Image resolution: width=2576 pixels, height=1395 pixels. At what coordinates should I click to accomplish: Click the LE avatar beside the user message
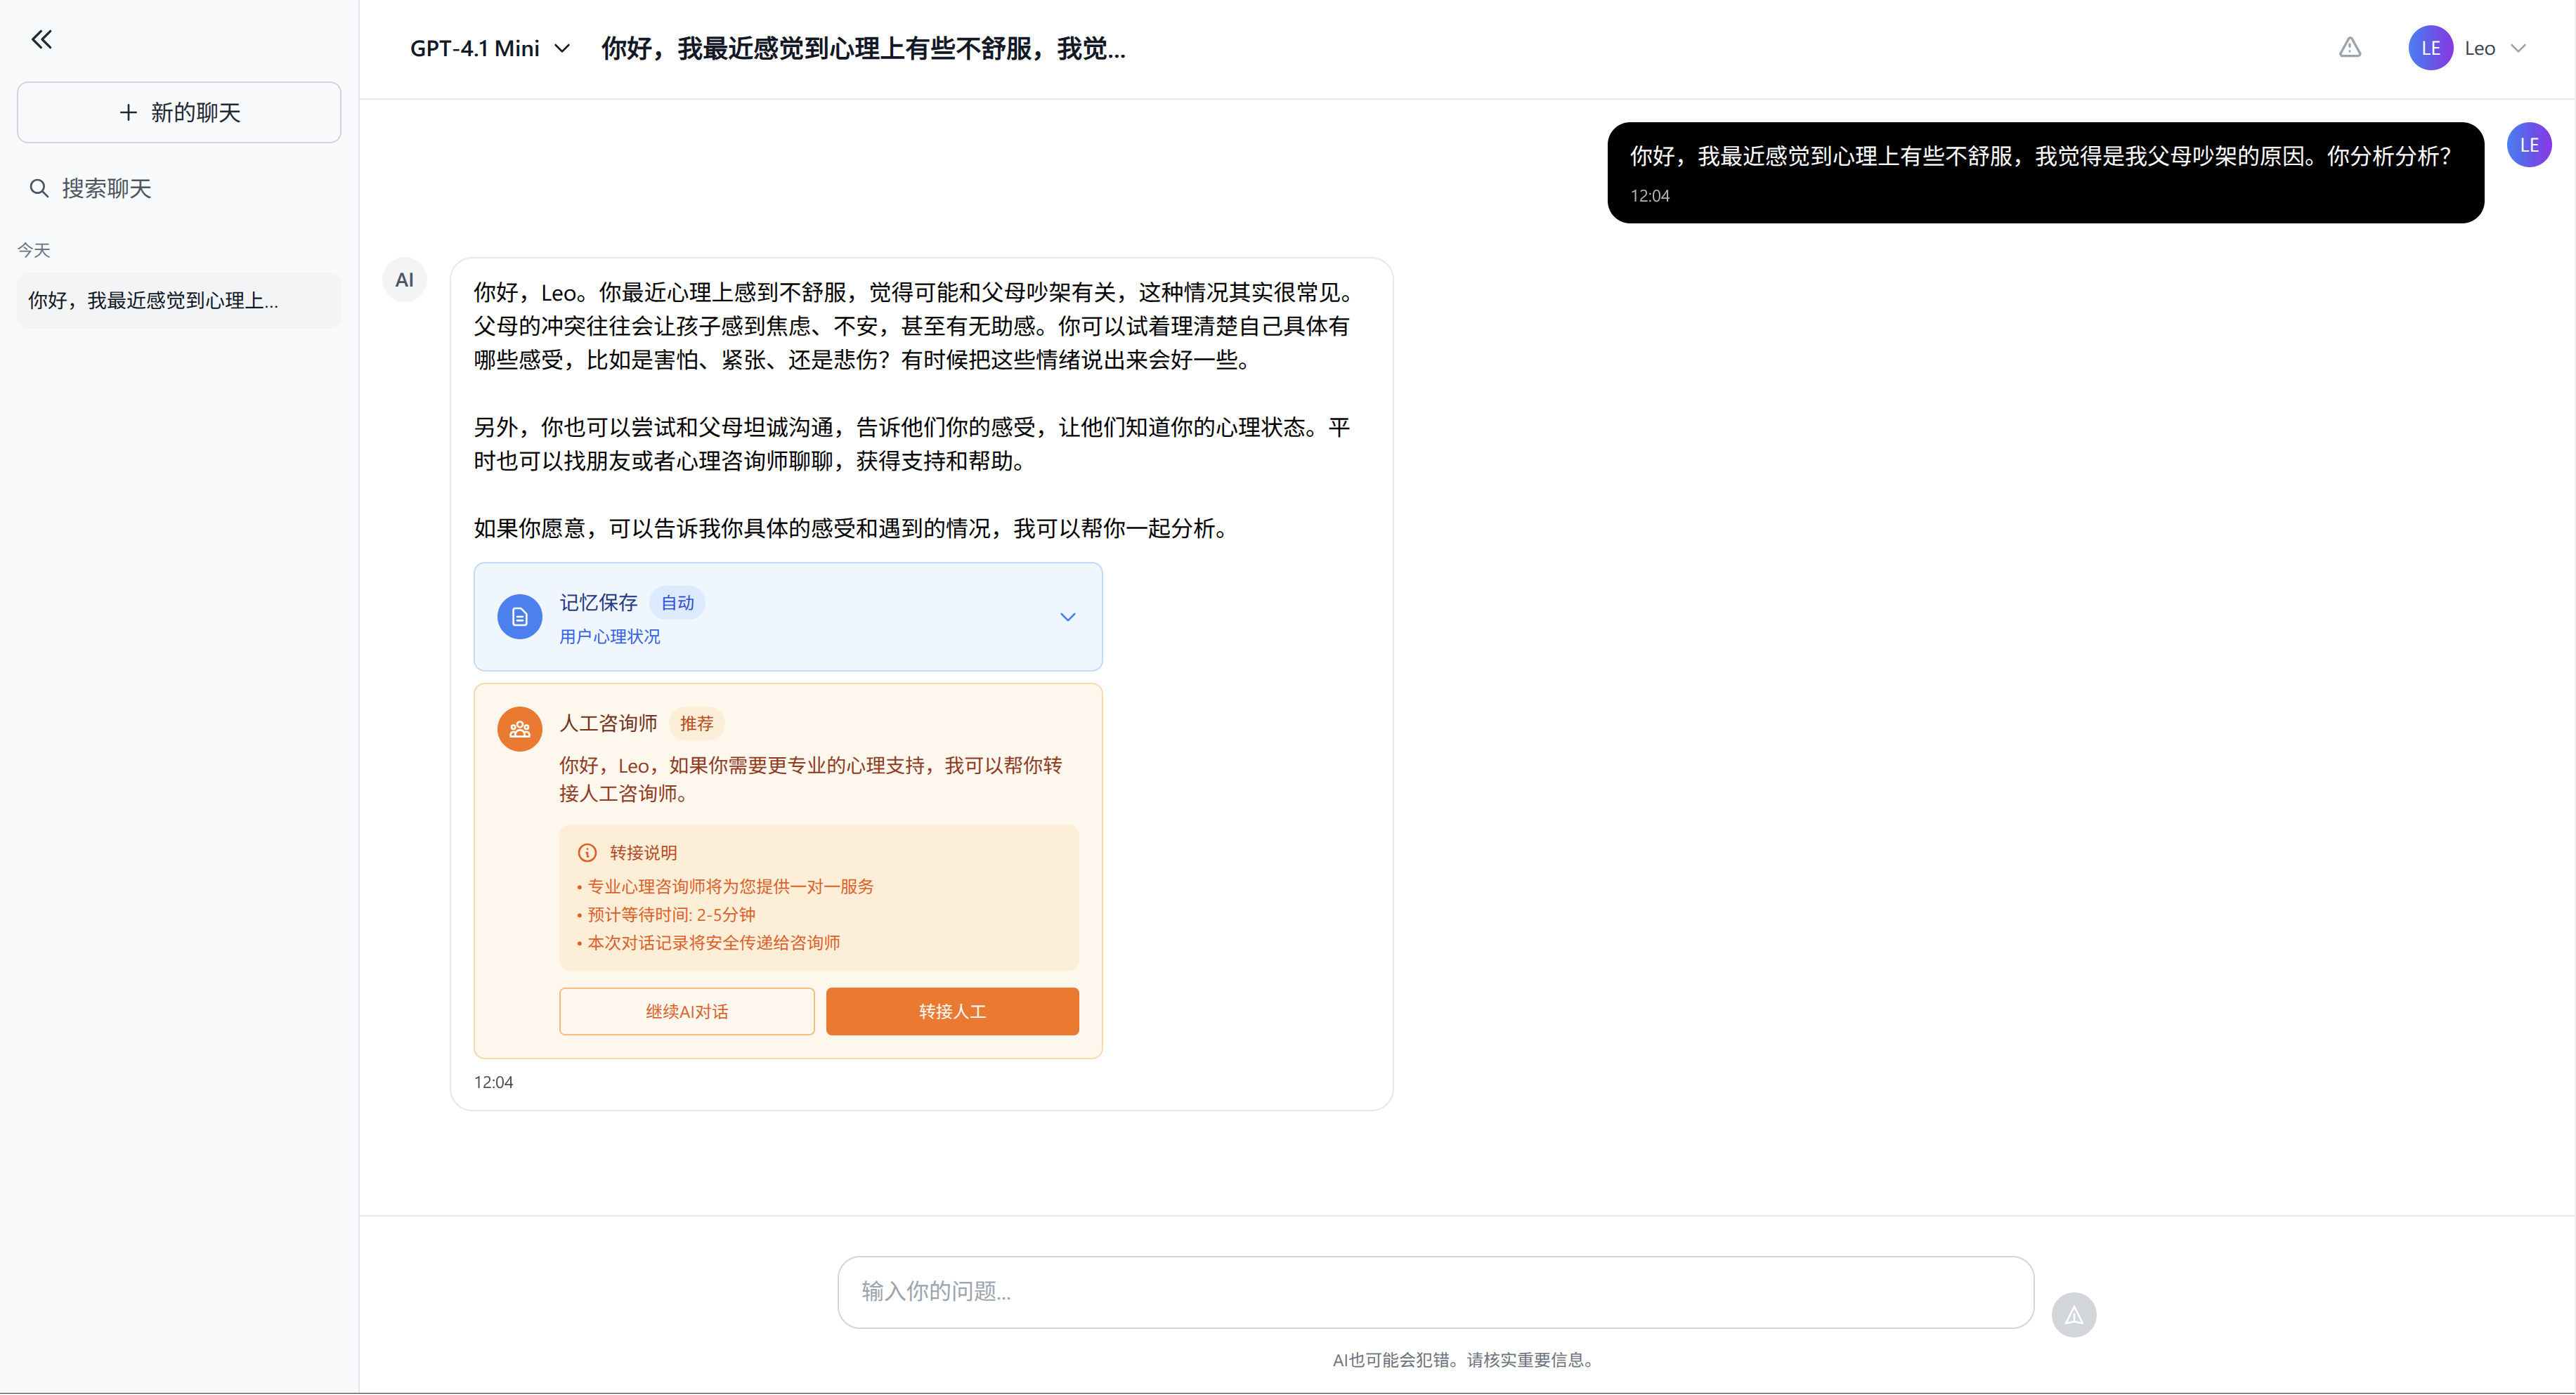(x=2529, y=144)
